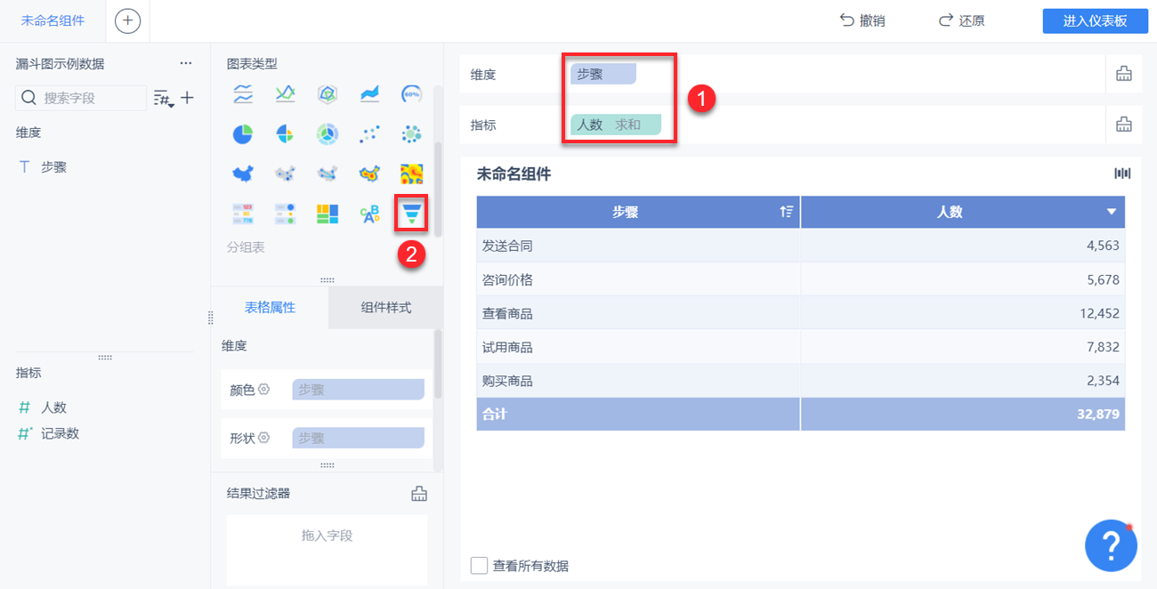Open the 人数 column header dropdown arrow
The height and width of the screenshot is (589, 1157).
click(x=1111, y=212)
